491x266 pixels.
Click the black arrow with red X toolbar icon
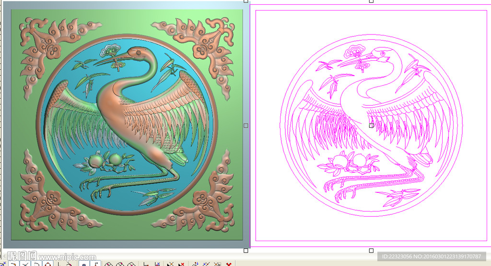(x=181, y=264)
